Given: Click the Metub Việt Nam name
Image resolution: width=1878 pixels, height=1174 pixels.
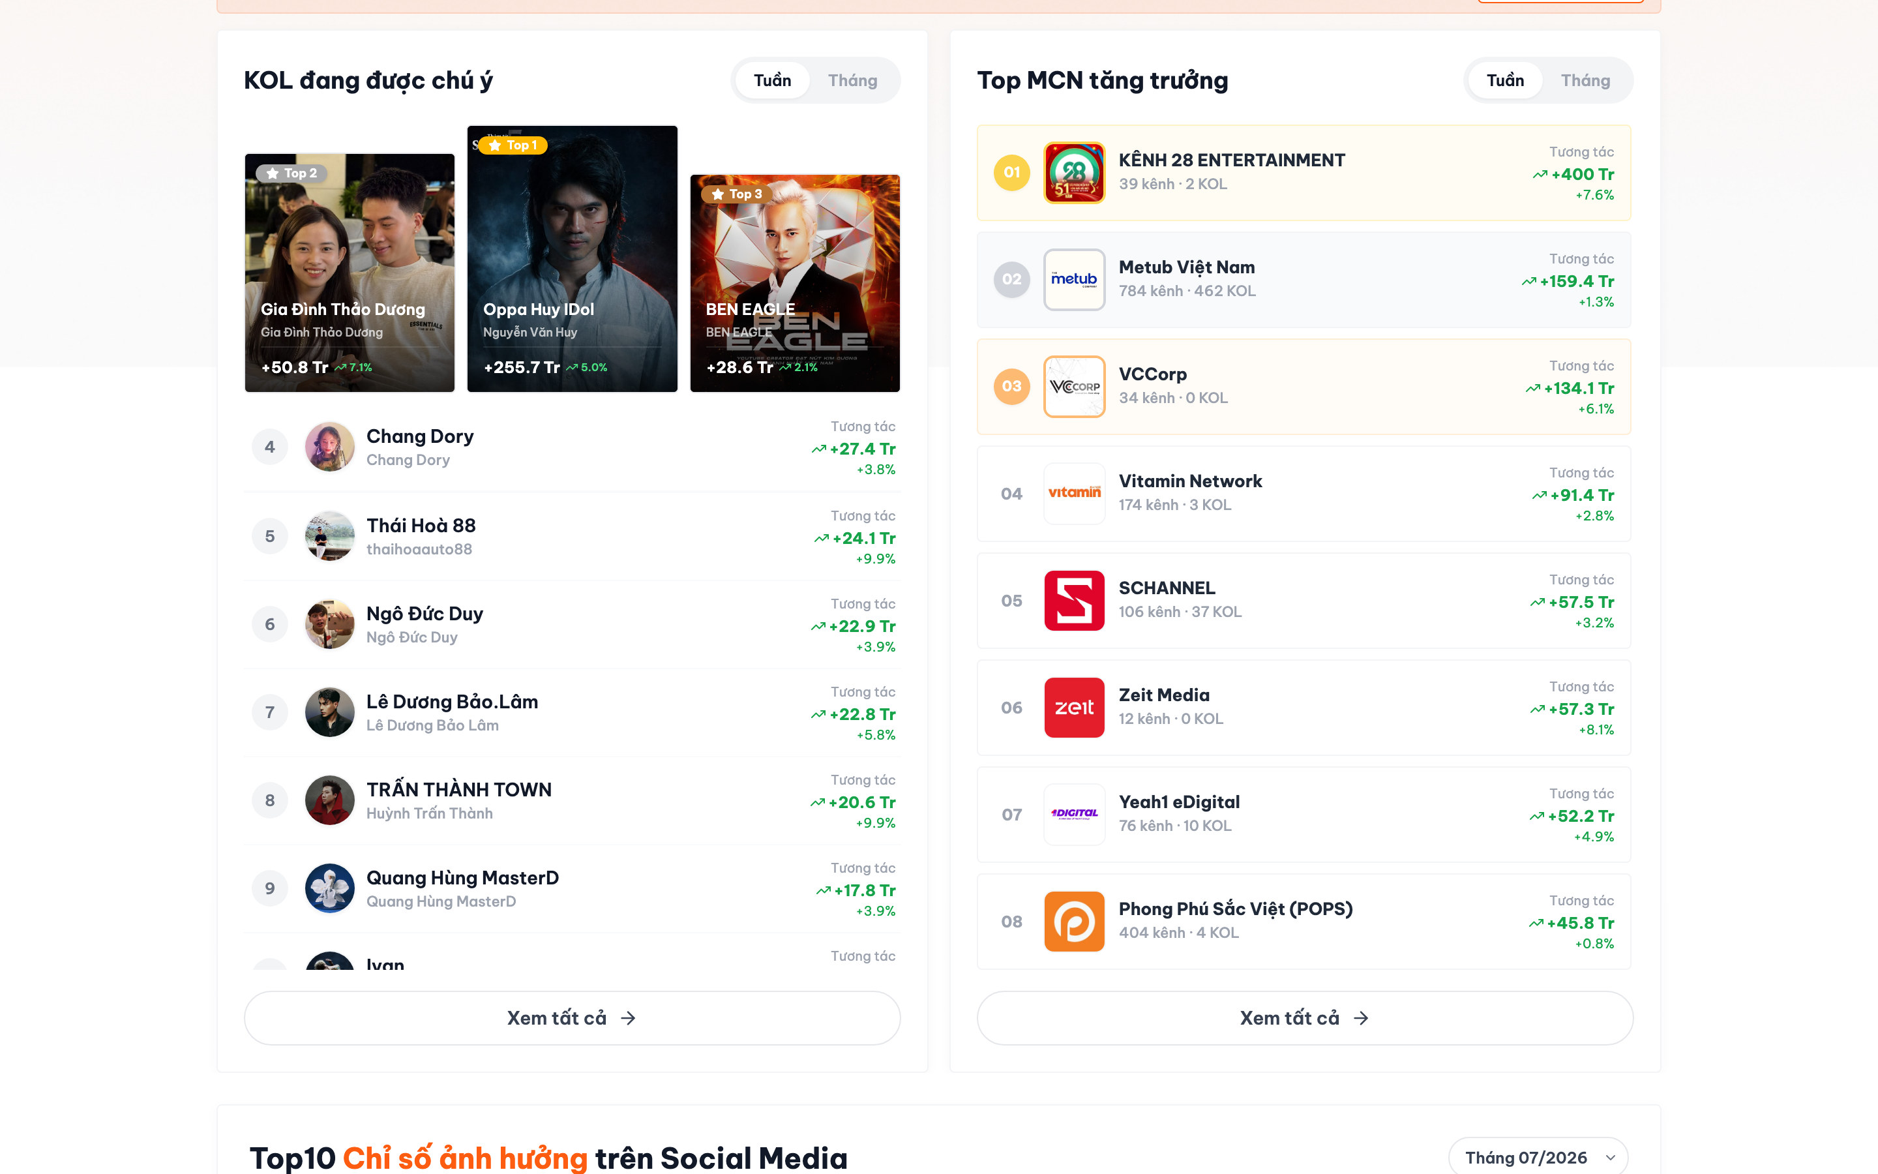Looking at the screenshot, I should point(1187,267).
